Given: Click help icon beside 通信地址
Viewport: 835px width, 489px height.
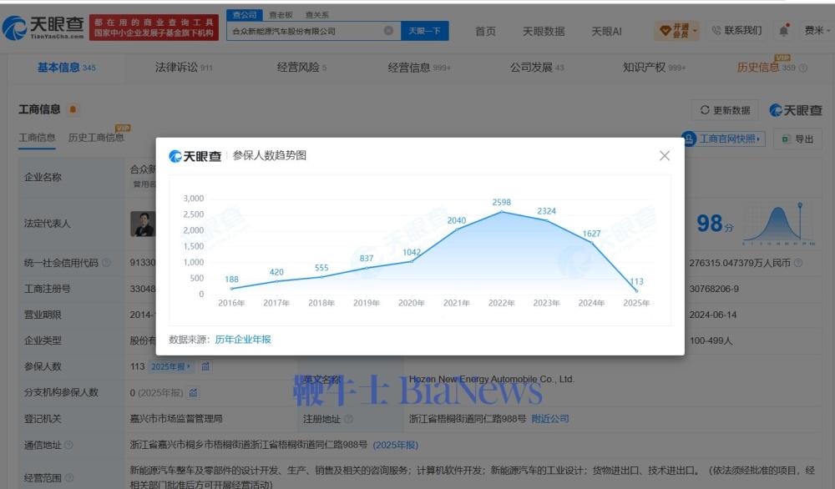Looking at the screenshot, I should point(68,445).
